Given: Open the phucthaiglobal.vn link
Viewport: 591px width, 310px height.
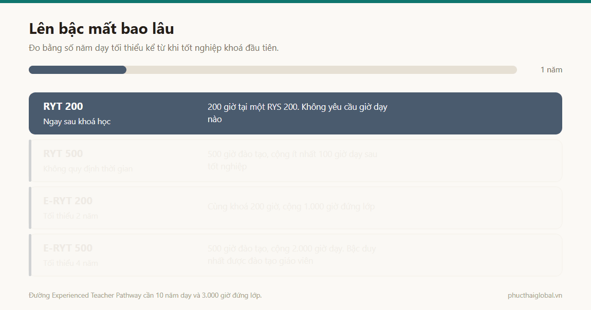Looking at the screenshot, I should [535, 295].
